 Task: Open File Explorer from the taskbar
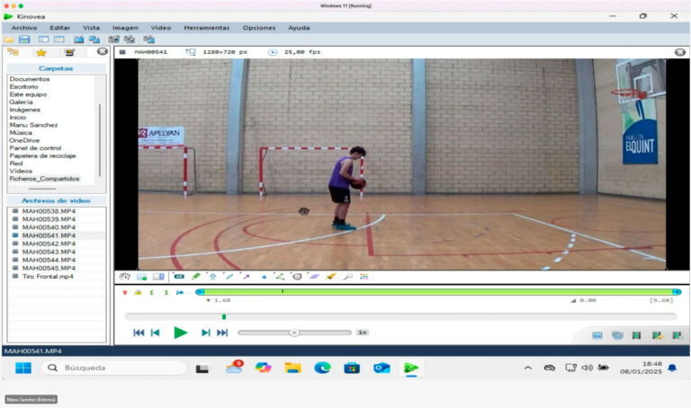[x=292, y=368]
